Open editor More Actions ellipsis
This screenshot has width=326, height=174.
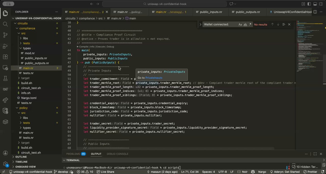click(x=321, y=12)
